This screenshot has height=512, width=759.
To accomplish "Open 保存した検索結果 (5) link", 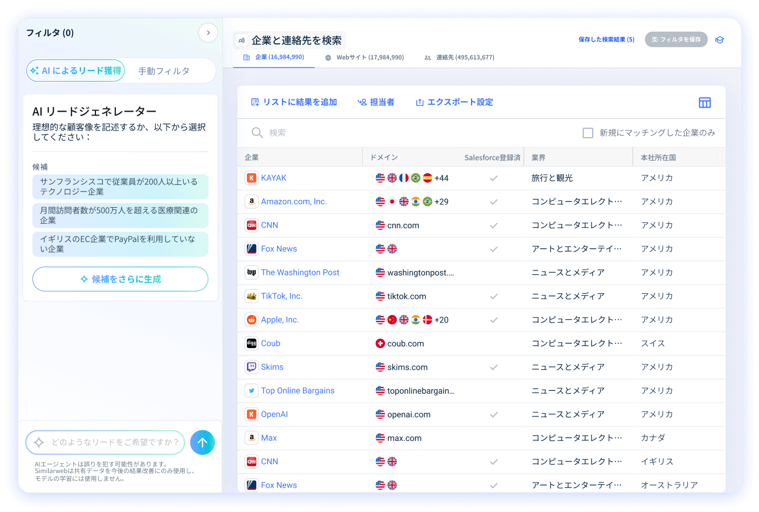I will pyautogui.click(x=606, y=39).
